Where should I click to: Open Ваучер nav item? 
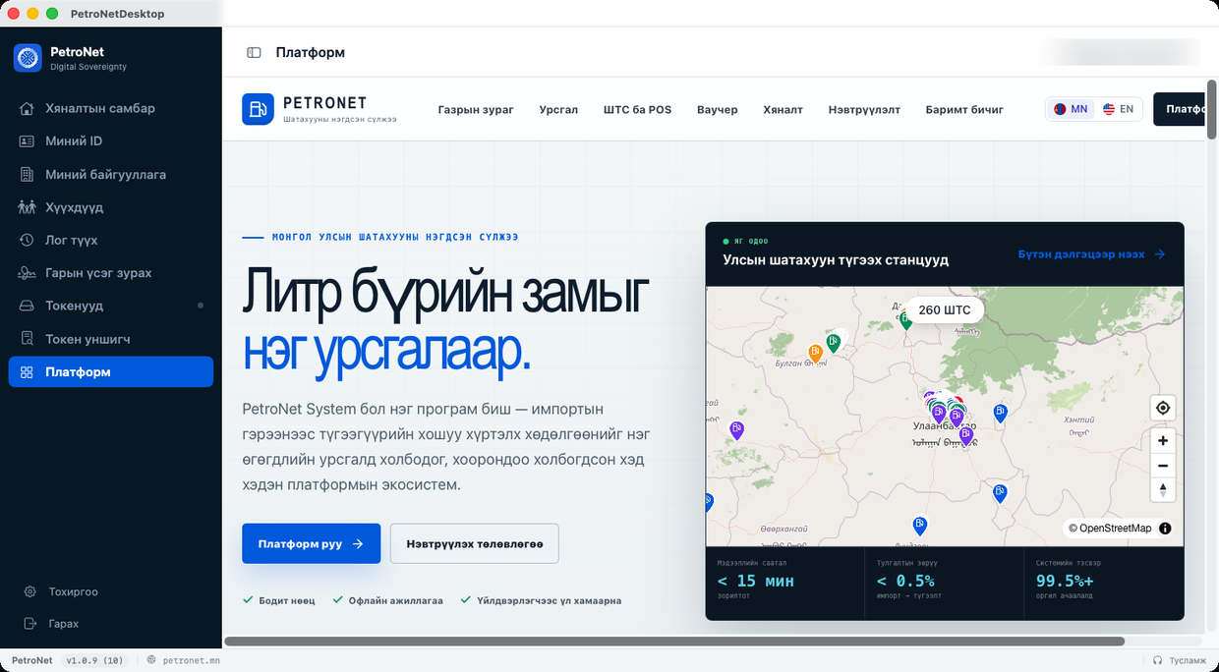tap(717, 109)
